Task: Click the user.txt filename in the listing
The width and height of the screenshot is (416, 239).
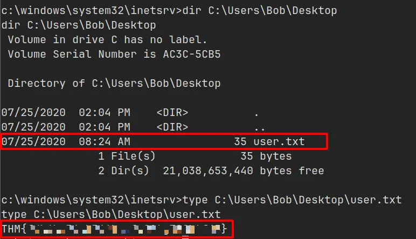Action: (279, 142)
